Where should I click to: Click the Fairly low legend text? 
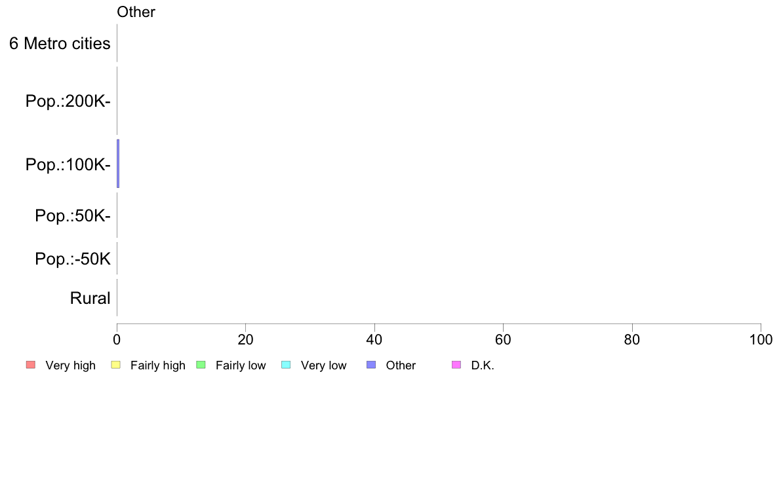tap(241, 365)
